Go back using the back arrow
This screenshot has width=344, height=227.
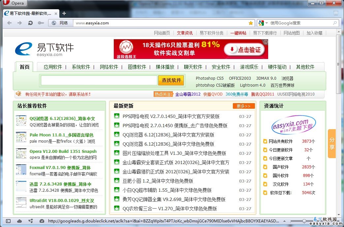click(10, 23)
